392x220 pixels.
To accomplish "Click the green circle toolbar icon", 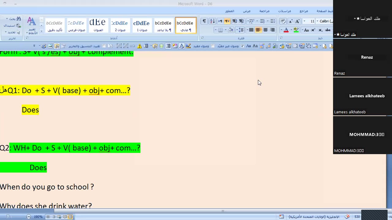I will tap(161, 46).
